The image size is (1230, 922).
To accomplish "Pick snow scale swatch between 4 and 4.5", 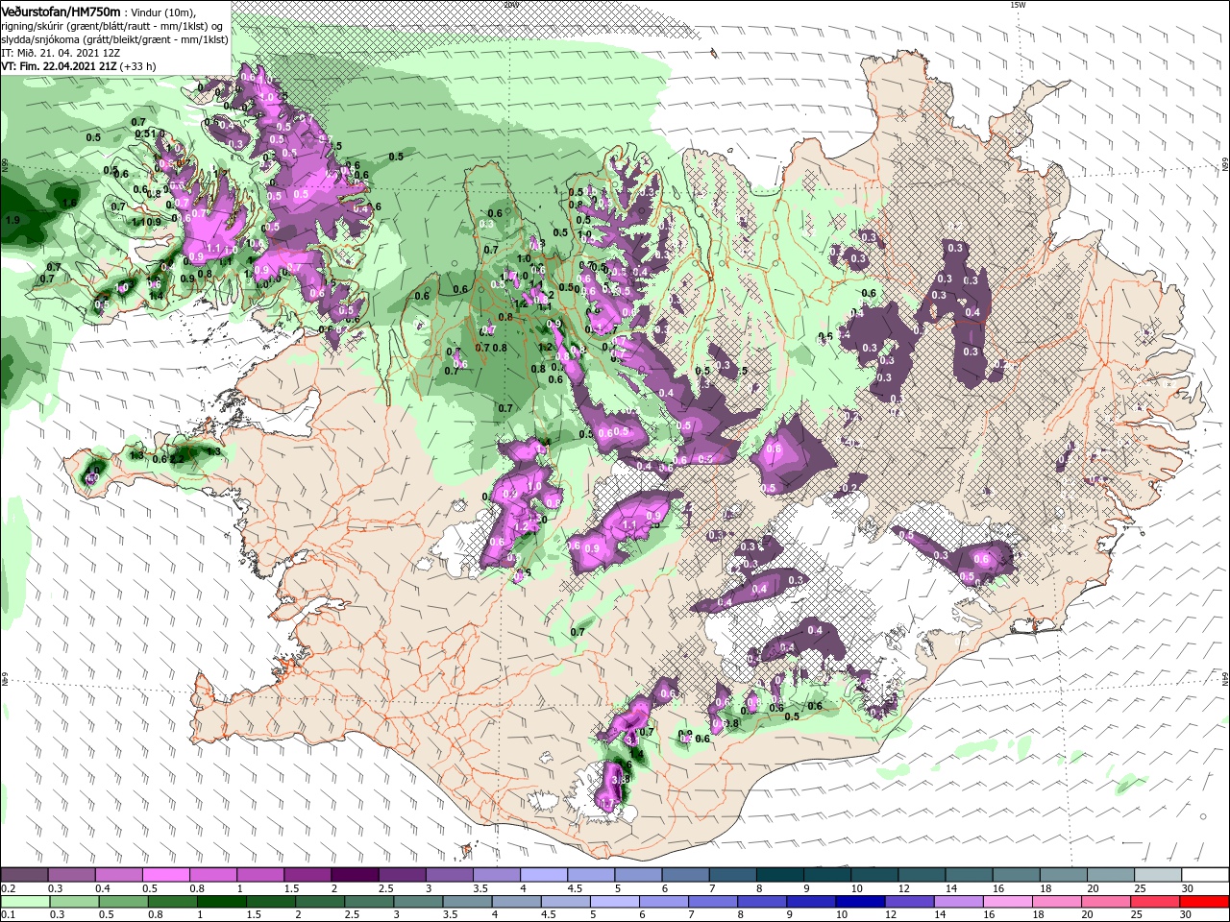I will tap(543, 874).
